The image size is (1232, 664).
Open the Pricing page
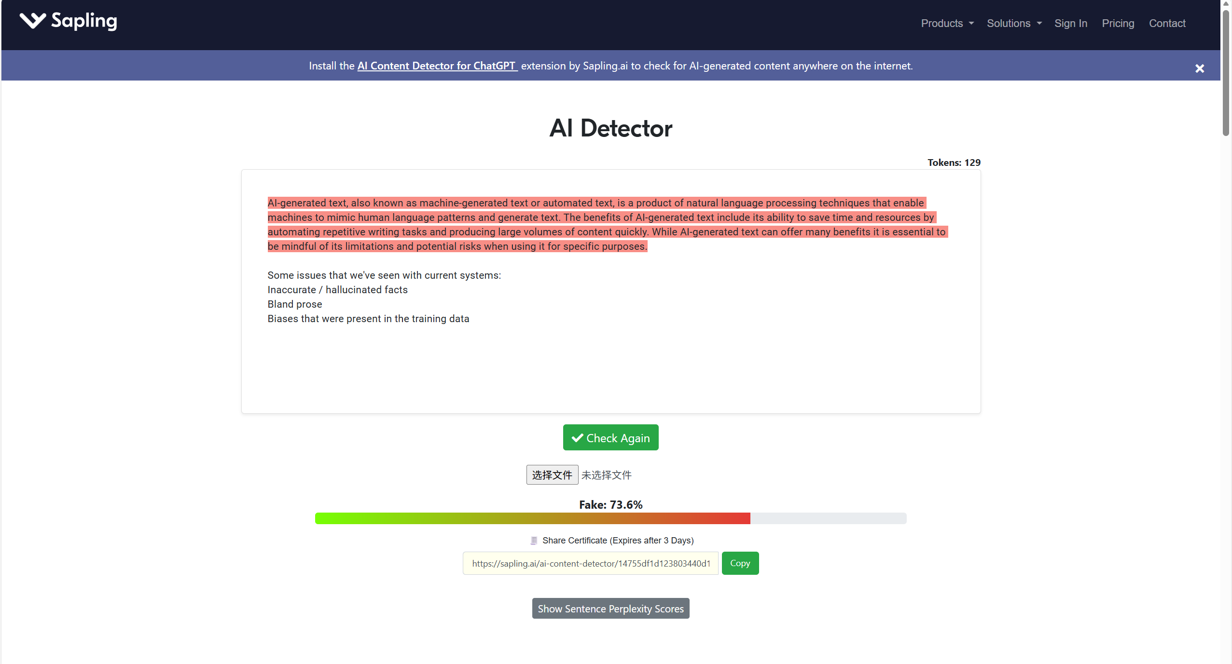[1118, 23]
